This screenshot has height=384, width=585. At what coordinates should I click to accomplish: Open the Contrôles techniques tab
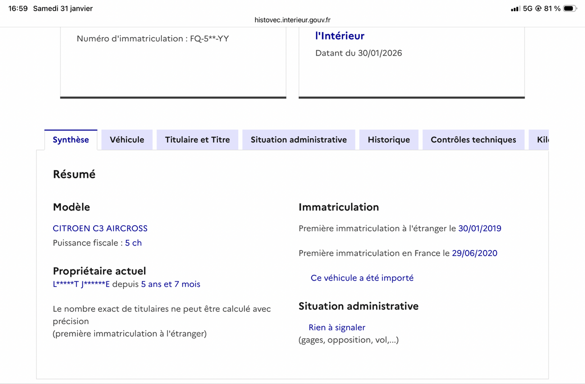pos(473,139)
